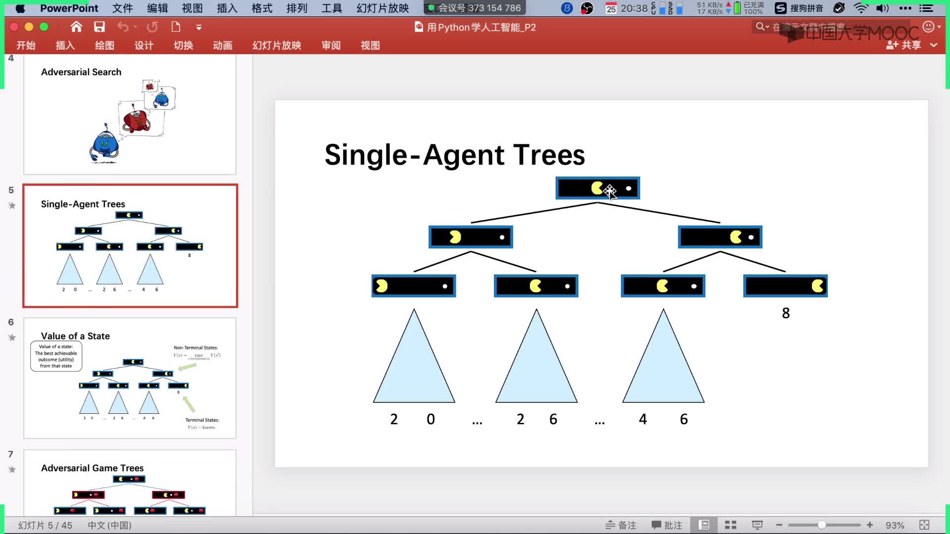Undo the last action
950x534 pixels.
[x=123, y=27]
